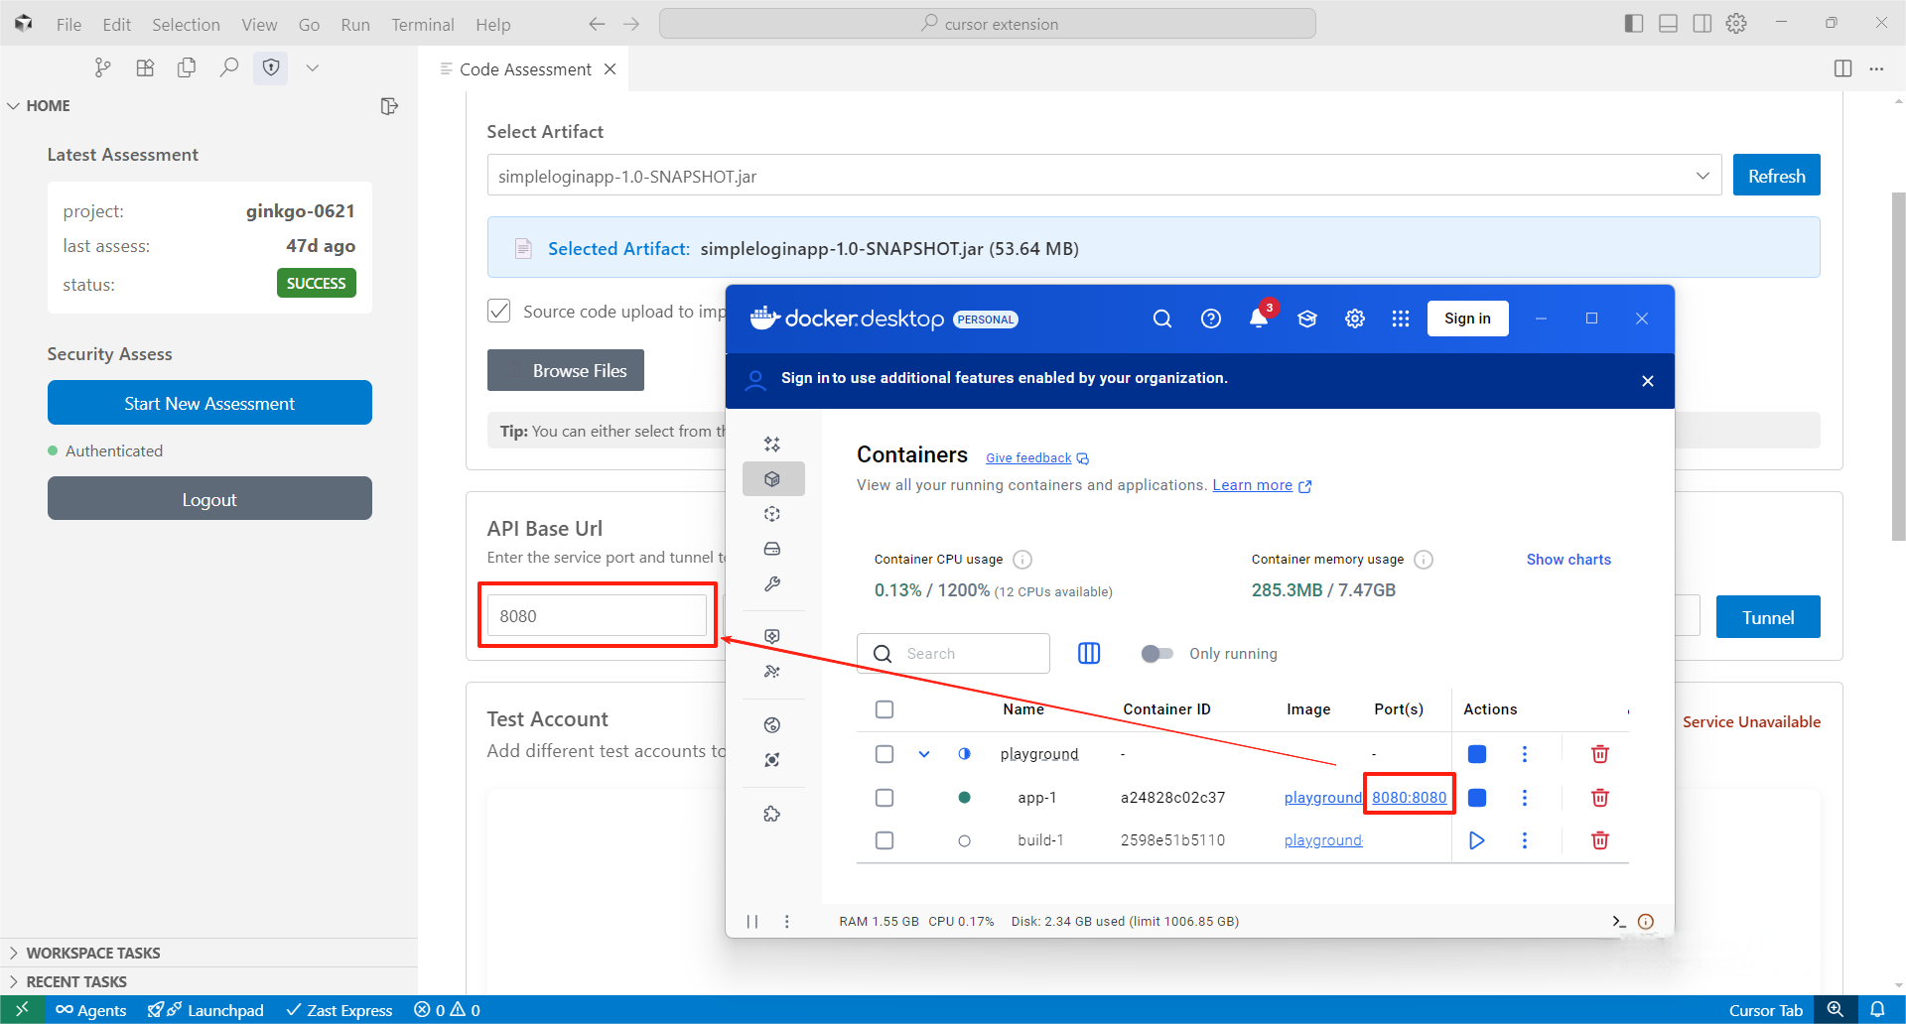Click Start New Assessment button
Viewport: 1906px width, 1024px height.
[x=209, y=403]
